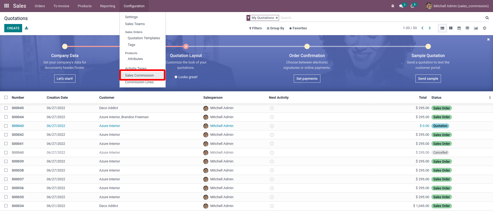Toggle the select-all checkbox in header

6,97
